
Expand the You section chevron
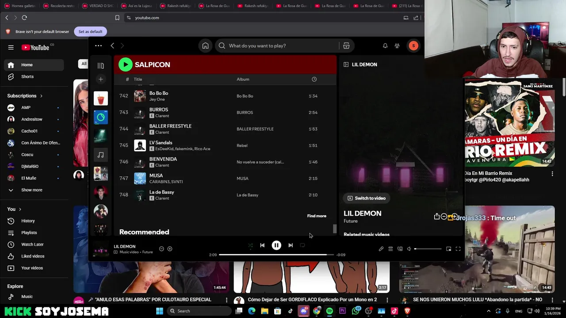tap(20, 209)
